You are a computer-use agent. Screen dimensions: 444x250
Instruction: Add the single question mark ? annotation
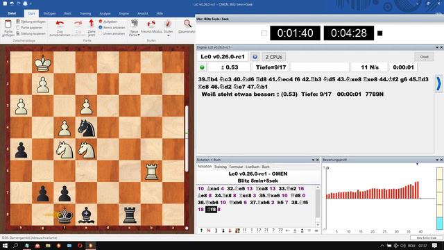coord(273,231)
